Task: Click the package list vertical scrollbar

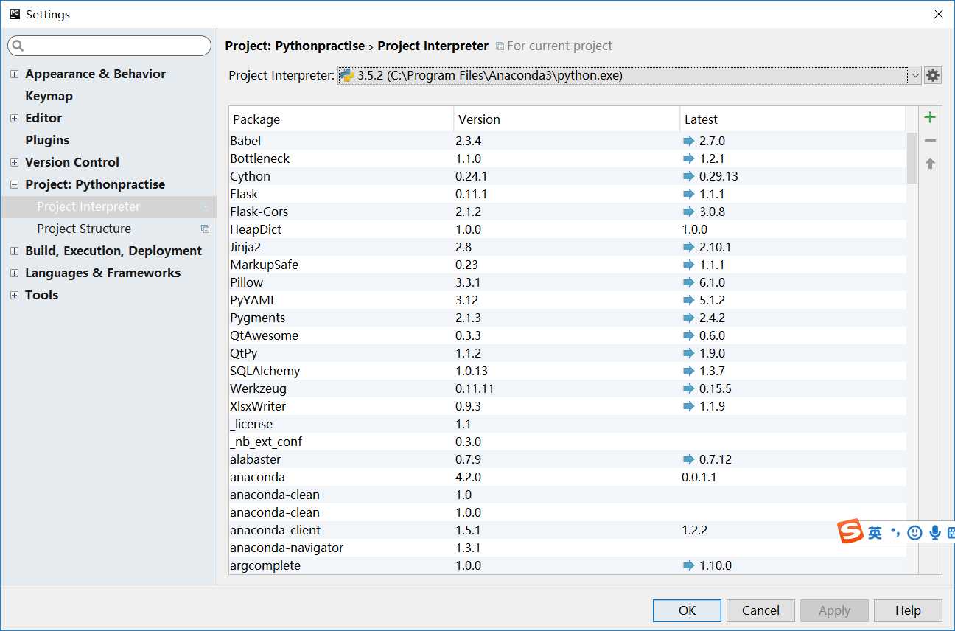Action: [x=912, y=158]
